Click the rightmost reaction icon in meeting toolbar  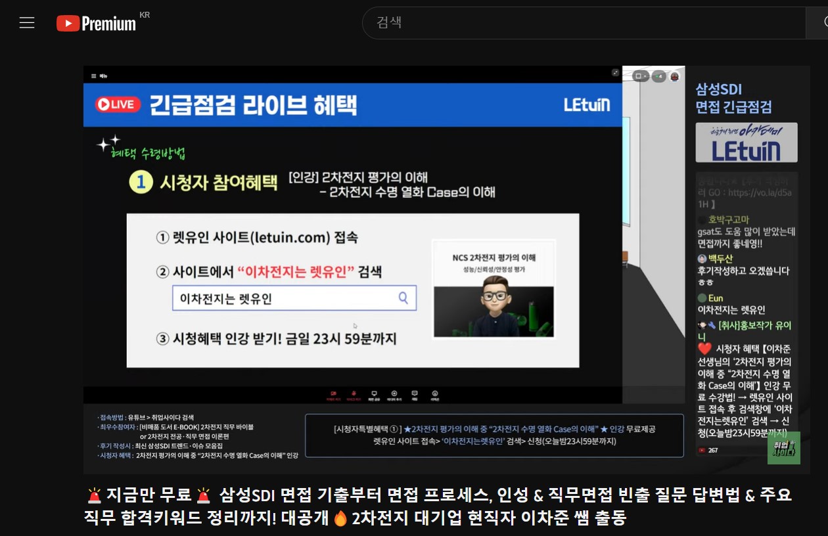coord(434,395)
